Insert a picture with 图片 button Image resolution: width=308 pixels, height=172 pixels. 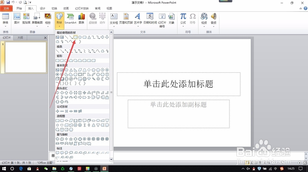click(x=17, y=19)
